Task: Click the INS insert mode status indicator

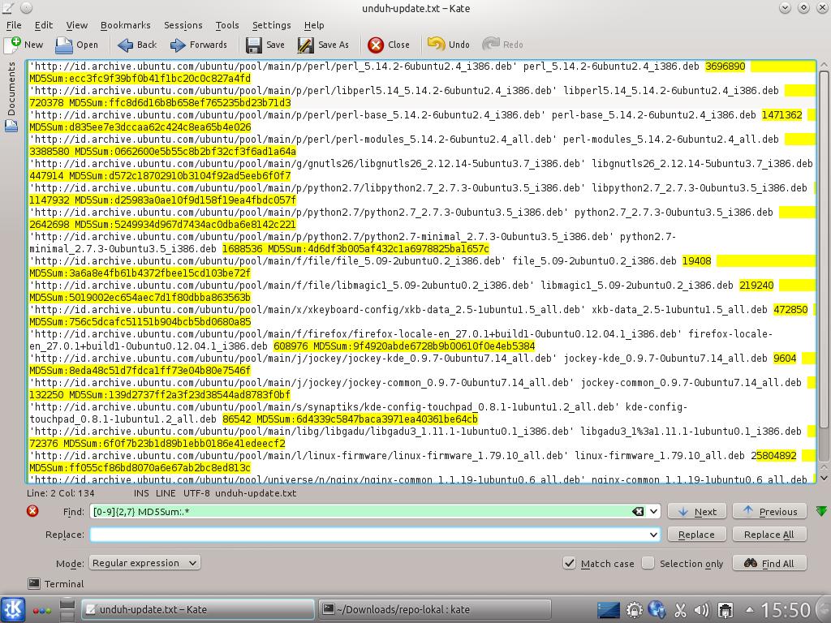Action: coord(141,493)
